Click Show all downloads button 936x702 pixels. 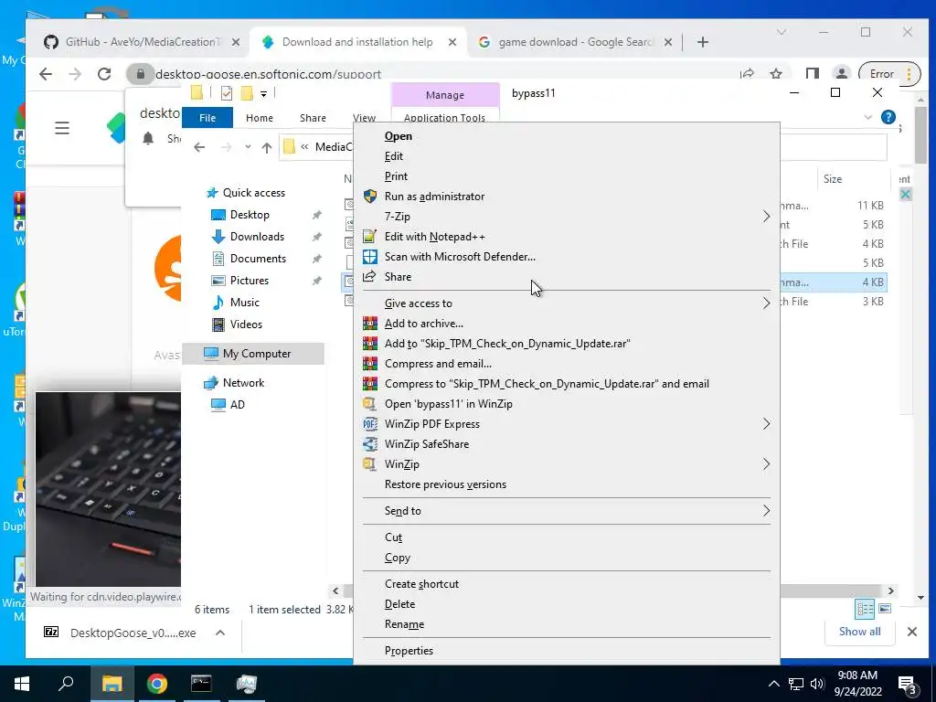(x=859, y=632)
